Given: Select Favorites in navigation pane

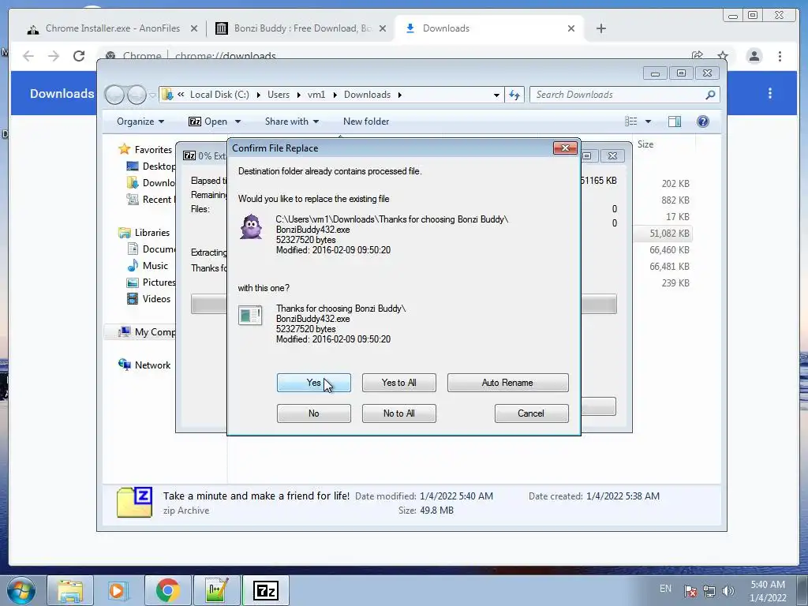Looking at the screenshot, I should point(153,149).
